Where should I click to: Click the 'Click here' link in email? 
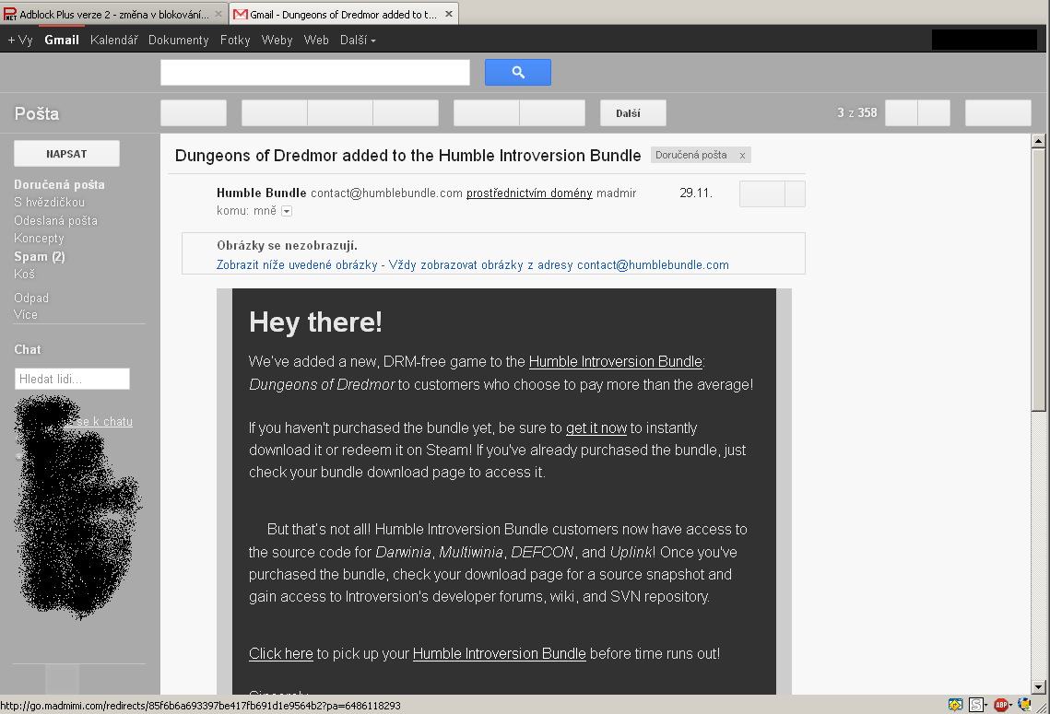point(280,654)
